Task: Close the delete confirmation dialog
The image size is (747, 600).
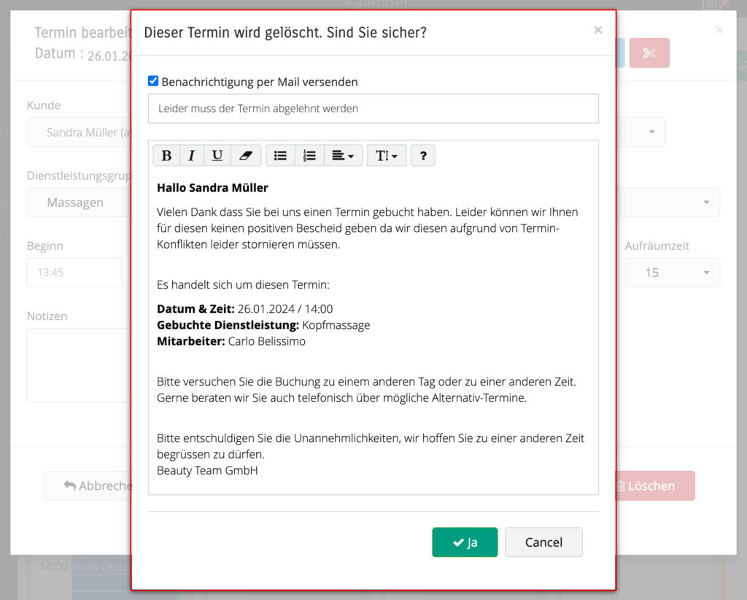Action: pyautogui.click(x=598, y=30)
